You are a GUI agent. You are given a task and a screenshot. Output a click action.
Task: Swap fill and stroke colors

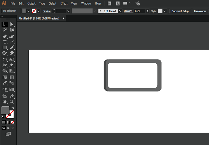[x=13, y=108]
